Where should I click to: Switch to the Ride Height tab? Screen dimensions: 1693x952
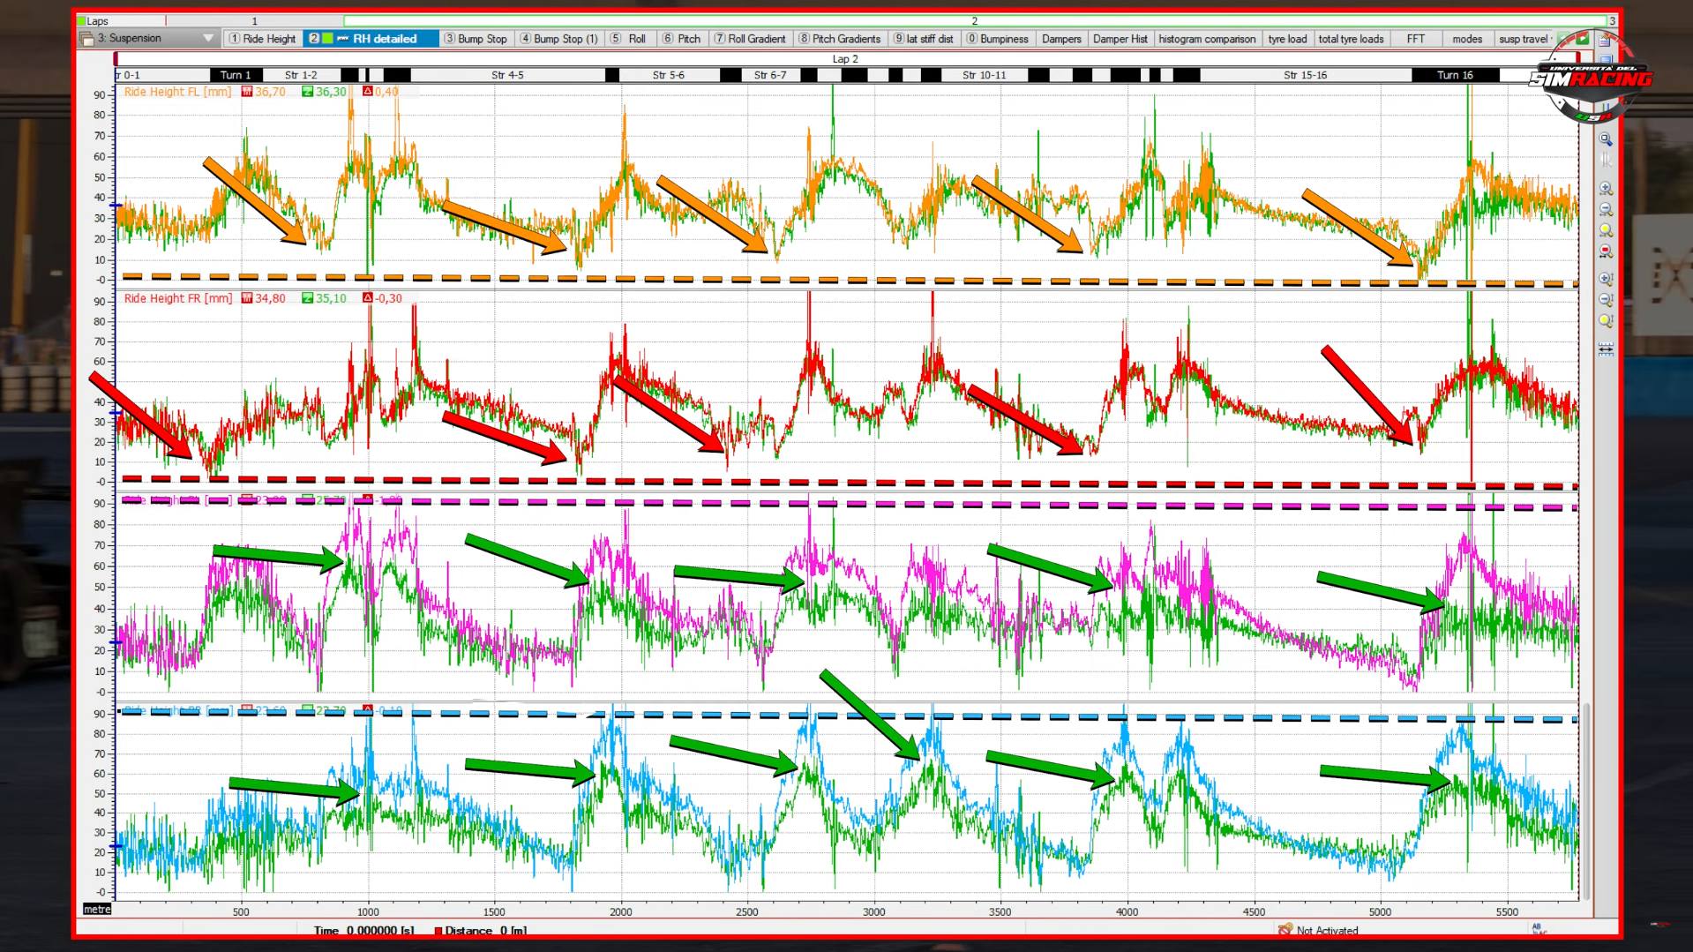[x=262, y=39]
